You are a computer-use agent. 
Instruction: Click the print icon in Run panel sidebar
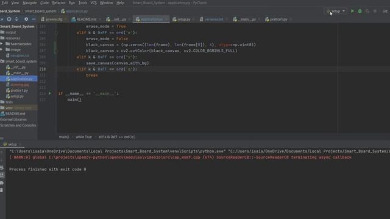pyautogui.click(x=2, y=182)
